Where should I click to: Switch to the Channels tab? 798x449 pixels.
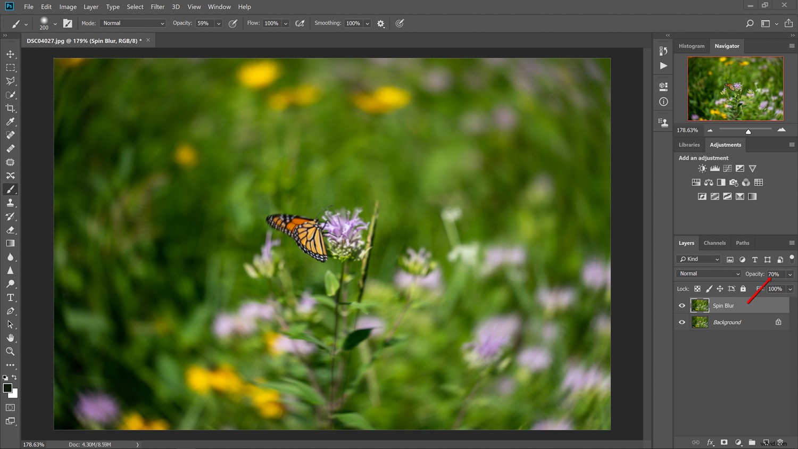coord(714,243)
